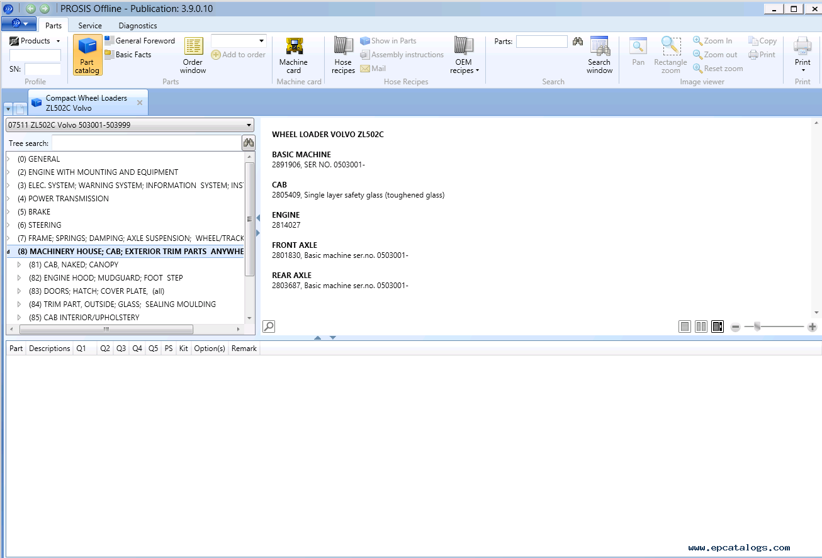Close the Compact Wheel Loaders tab

(140, 103)
